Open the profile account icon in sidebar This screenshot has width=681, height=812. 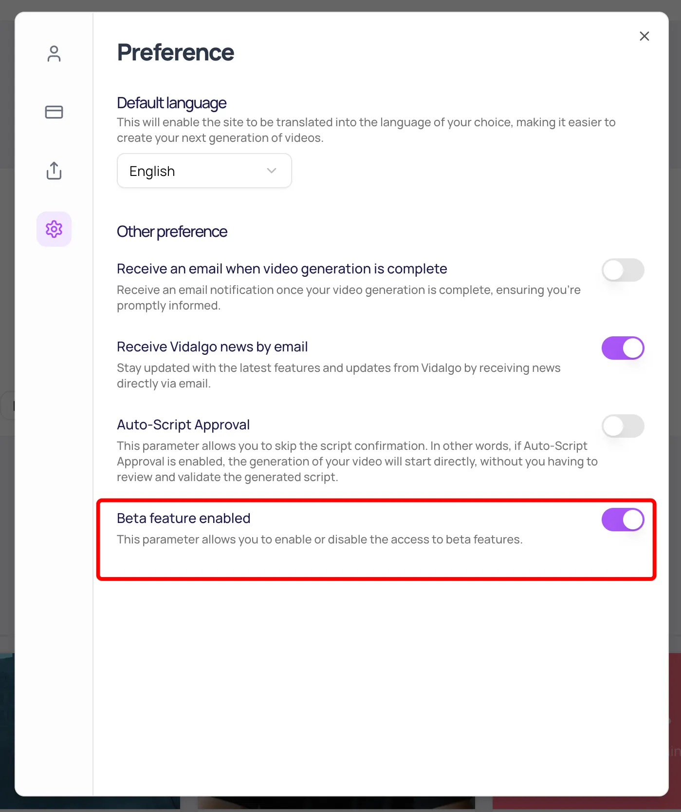click(54, 54)
